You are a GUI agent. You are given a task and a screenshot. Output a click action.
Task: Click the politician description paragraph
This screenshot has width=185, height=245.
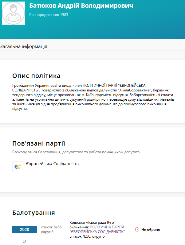click(92, 97)
